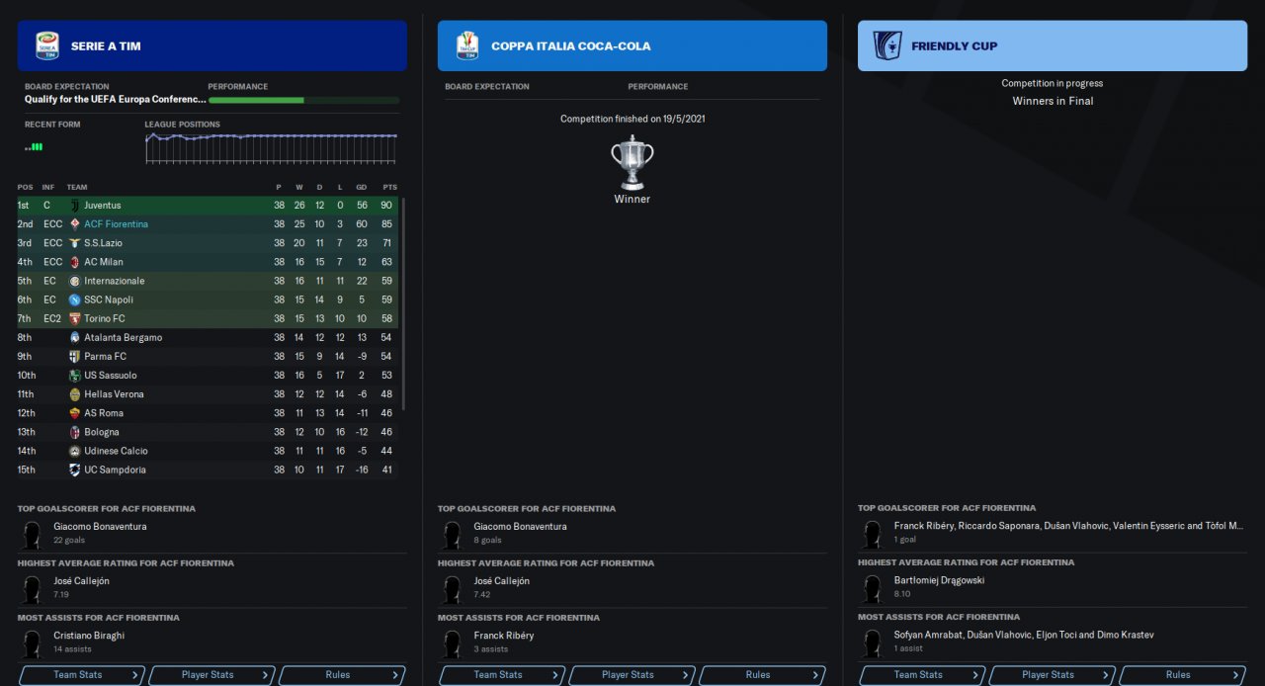
Task: Open Player Stats for Coppa Italia
Action: click(632, 675)
